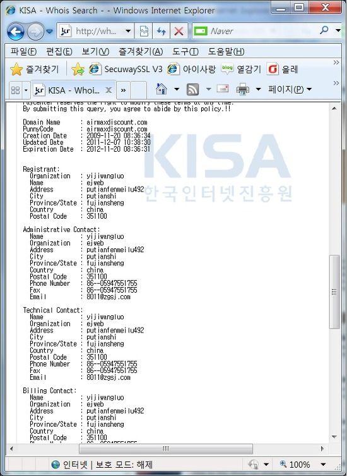Open the 편집(E) menu
The image size is (347, 476).
click(x=59, y=51)
